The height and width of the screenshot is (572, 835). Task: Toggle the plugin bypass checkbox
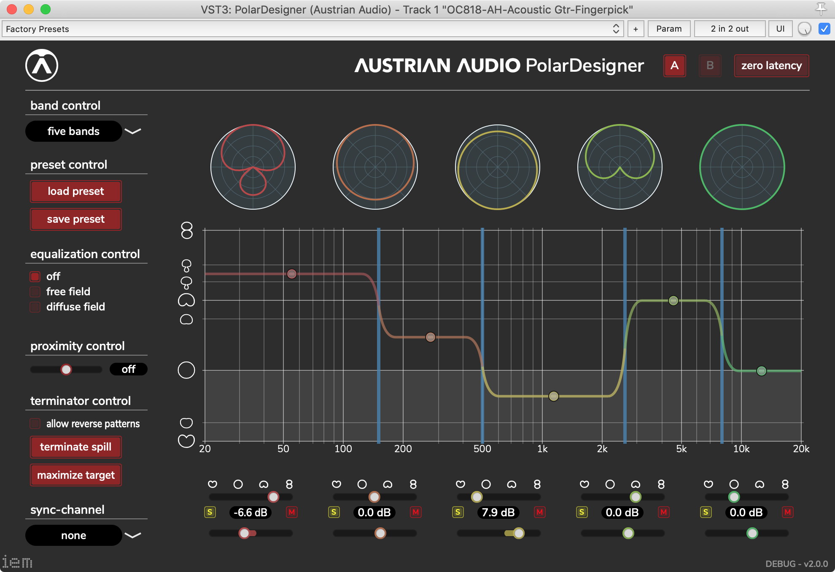(x=824, y=29)
